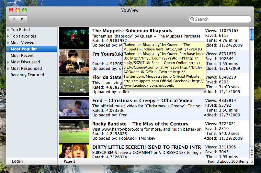Click 'Uploaded by: Fred' text
The width and height of the screenshot is (261, 173).
tap(110, 115)
